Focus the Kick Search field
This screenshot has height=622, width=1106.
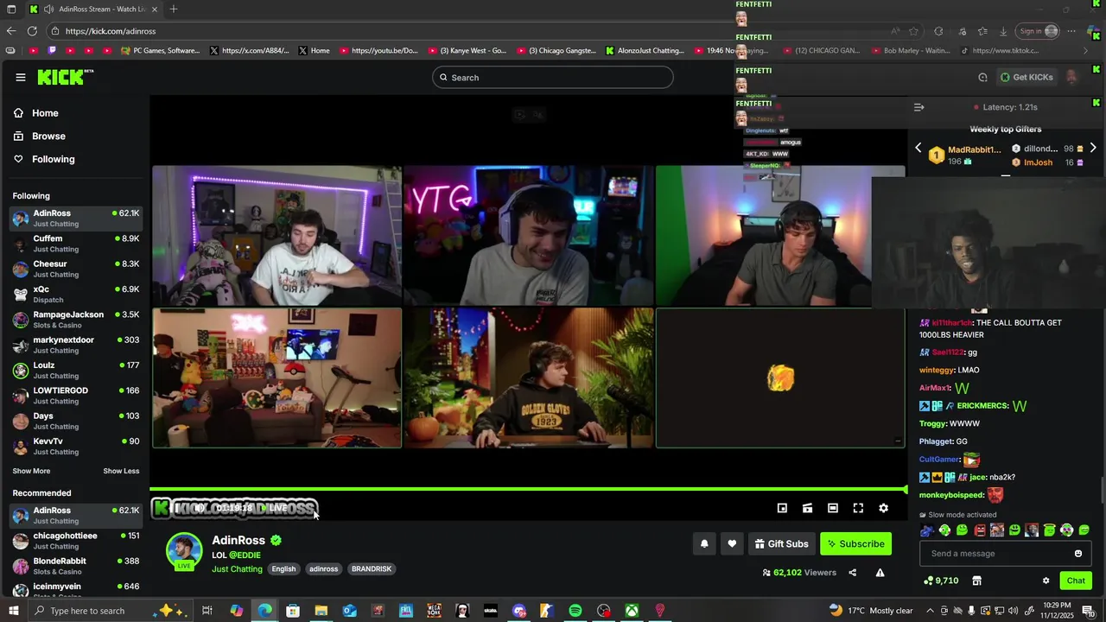(553, 78)
